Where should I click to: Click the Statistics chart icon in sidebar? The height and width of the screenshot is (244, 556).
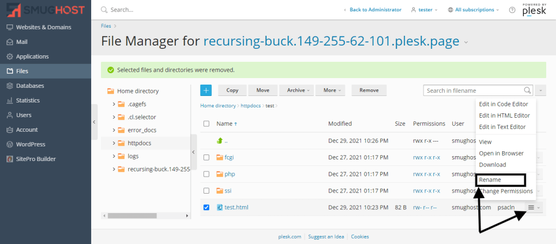10,100
